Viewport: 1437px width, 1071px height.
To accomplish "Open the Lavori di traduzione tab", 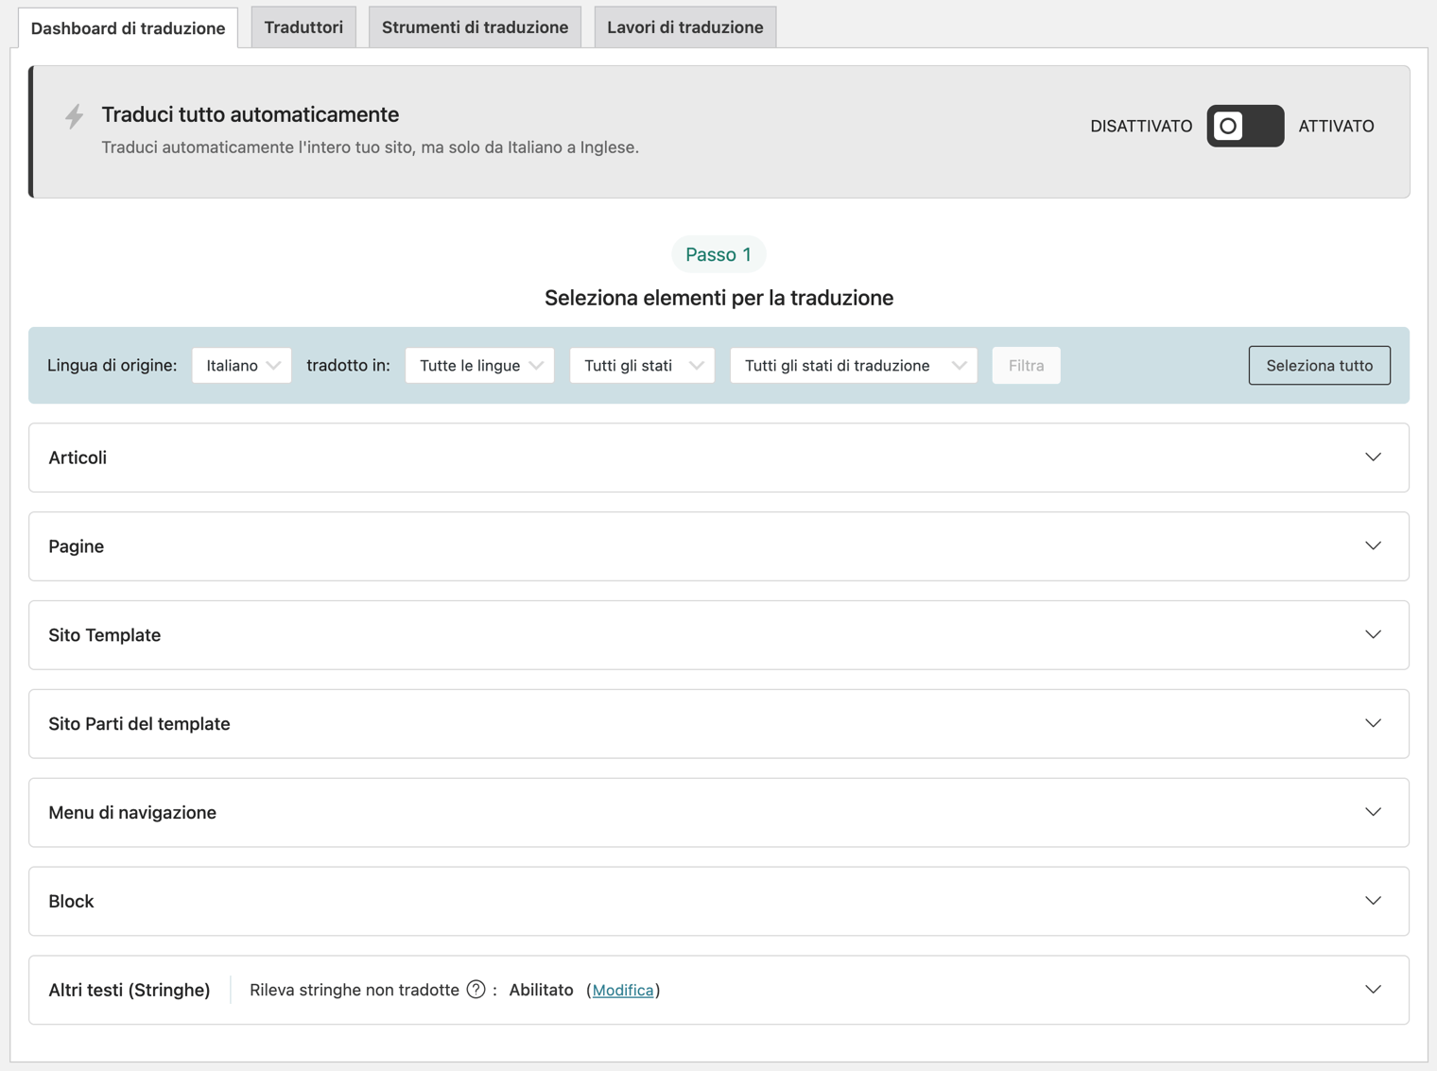I will (x=684, y=26).
